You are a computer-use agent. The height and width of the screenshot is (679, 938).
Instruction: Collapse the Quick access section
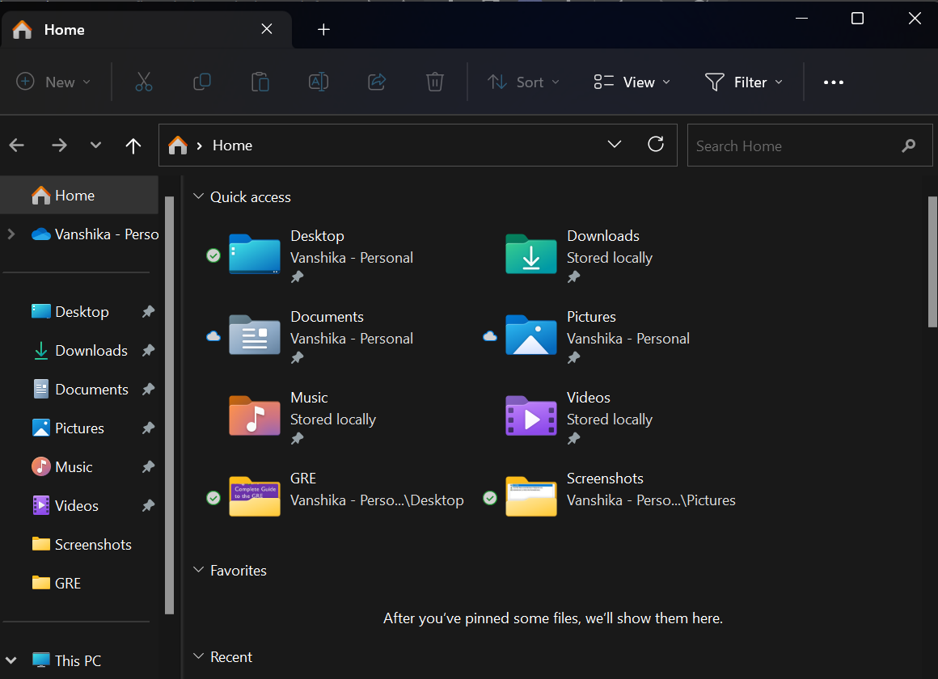tap(198, 196)
